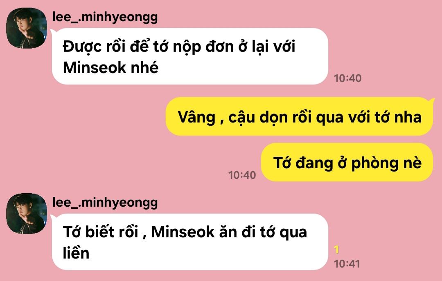Tap the yellow 'Tớ đang ở phòng nè' bubble

point(347,162)
